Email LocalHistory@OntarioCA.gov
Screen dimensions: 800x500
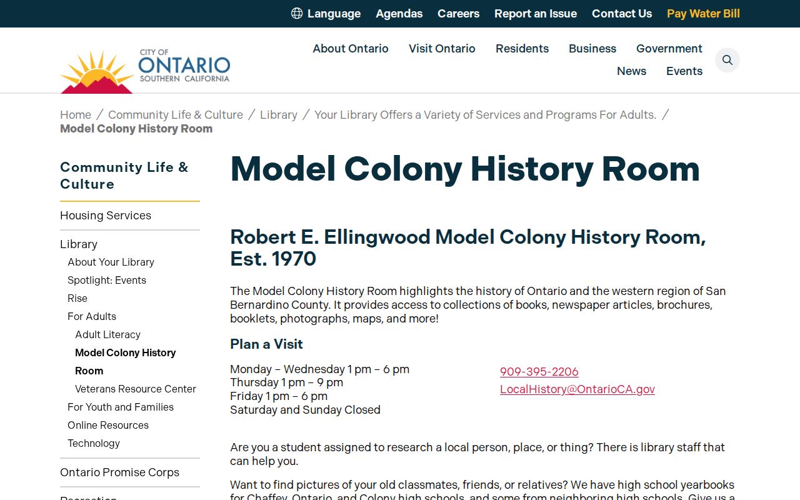[x=577, y=389]
